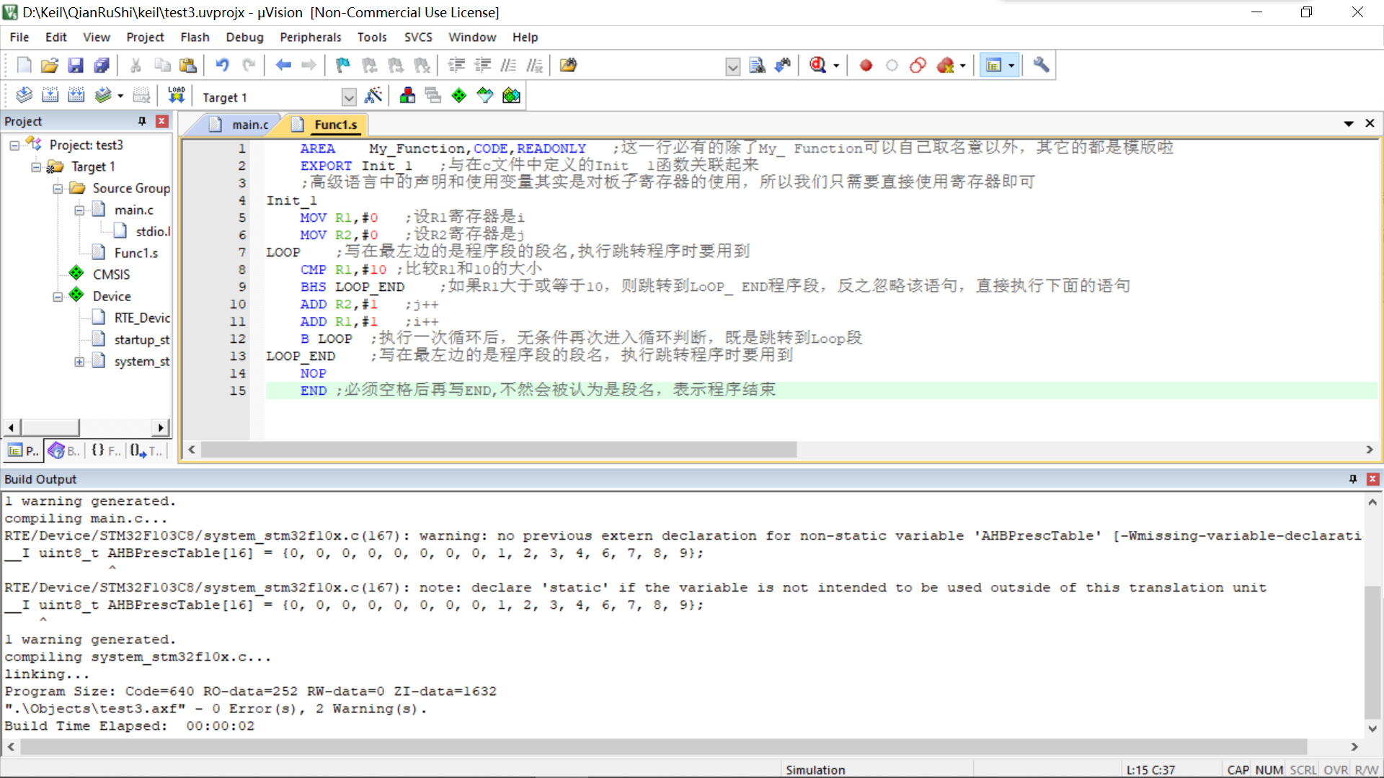Click the Undo arrow icon
Viewport: 1384px width, 778px height.
(222, 66)
